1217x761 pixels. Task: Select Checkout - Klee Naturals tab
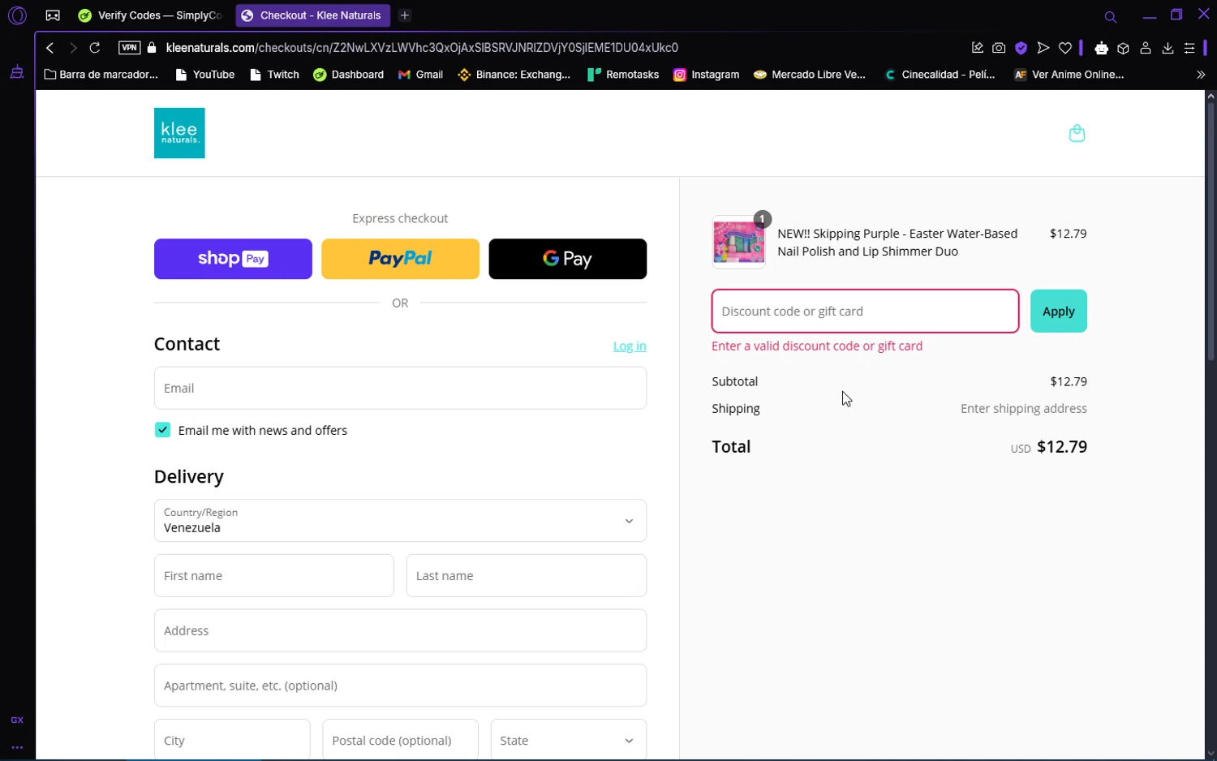click(x=312, y=15)
